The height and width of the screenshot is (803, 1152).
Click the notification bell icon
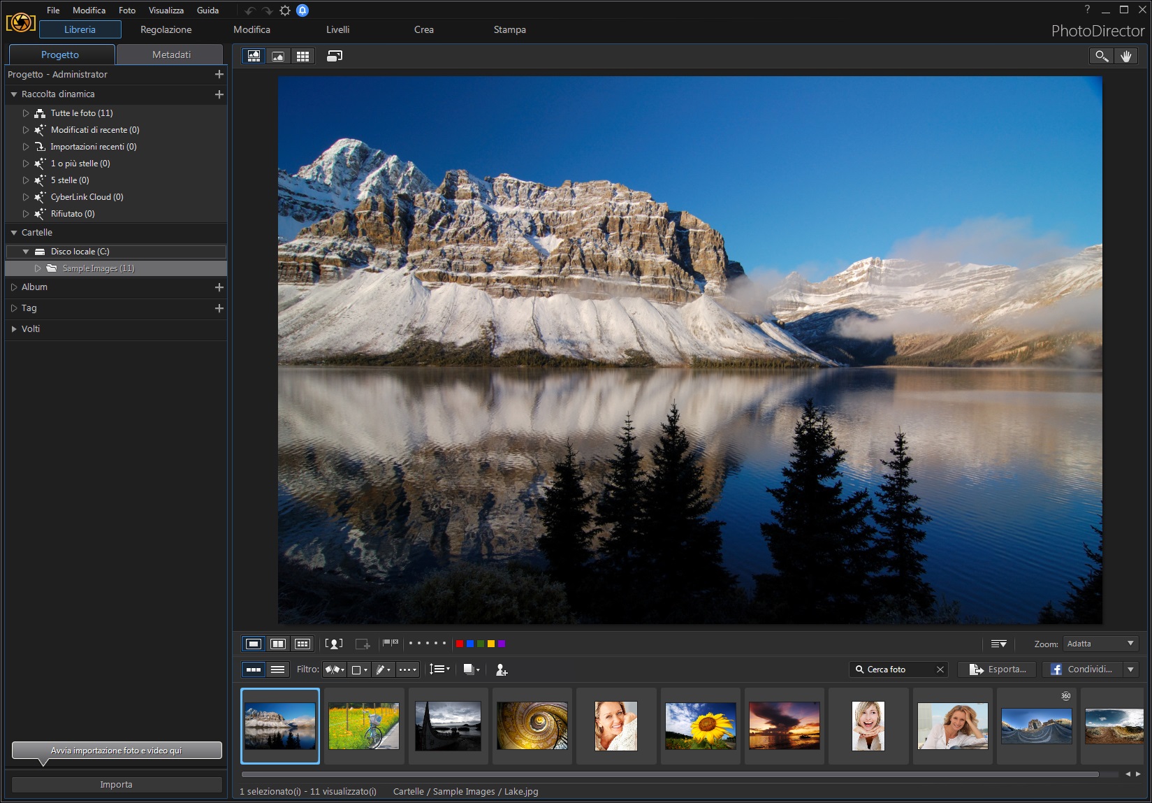[302, 10]
